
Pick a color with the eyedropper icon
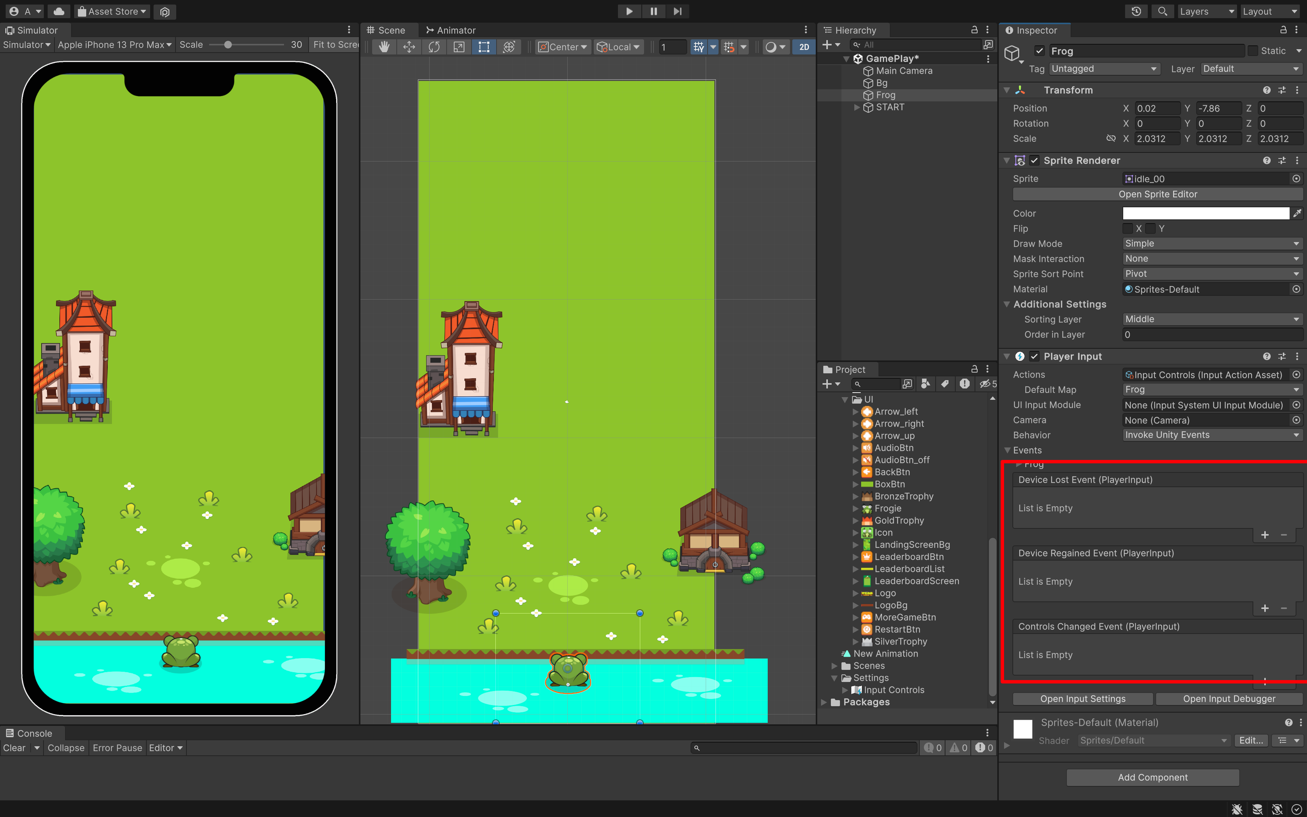(1297, 213)
